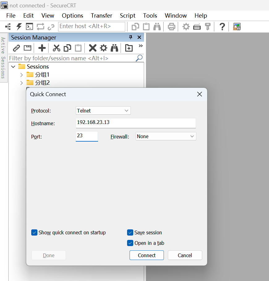
Task: Select the Sessions folder label
Action: tap(38, 67)
